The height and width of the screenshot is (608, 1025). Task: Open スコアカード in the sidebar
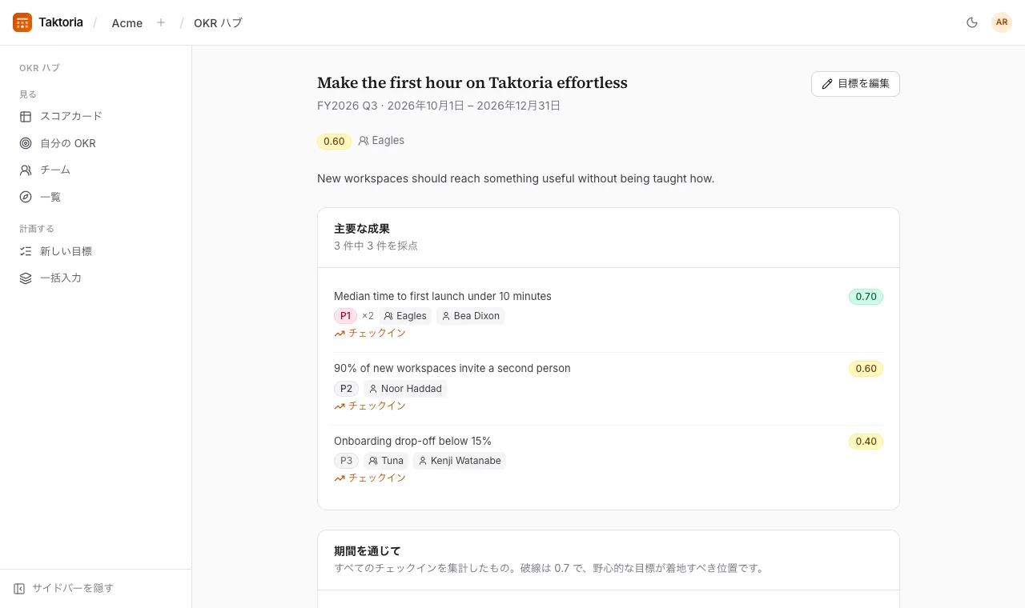95,116
